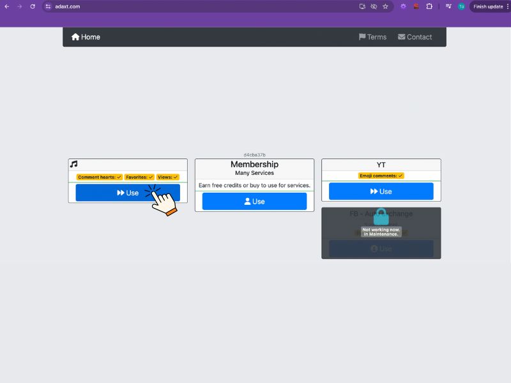Click the crossed-out eye tracking icon

point(374,6)
